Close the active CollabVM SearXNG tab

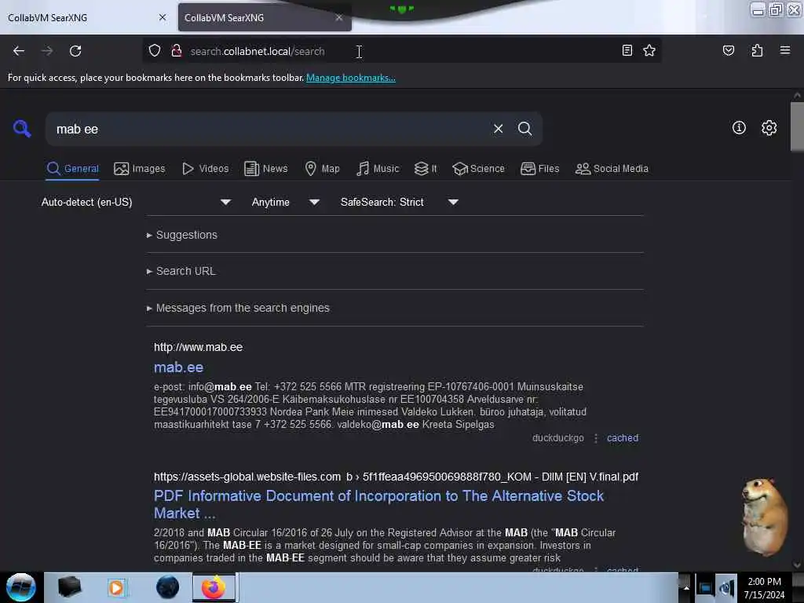pyautogui.click(x=339, y=17)
